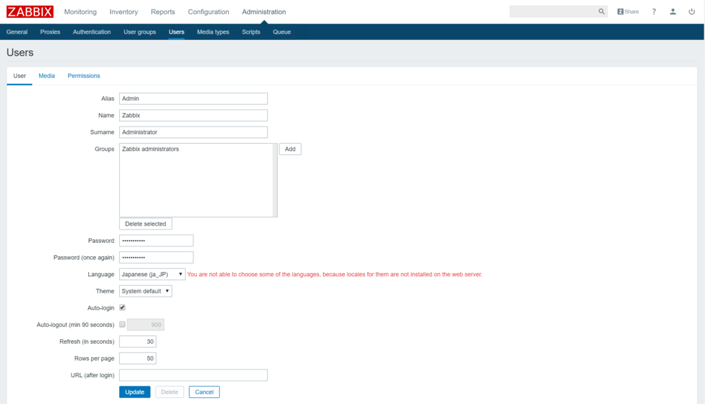705x404 pixels.
Task: Click the Delete selected button
Action: (145, 224)
